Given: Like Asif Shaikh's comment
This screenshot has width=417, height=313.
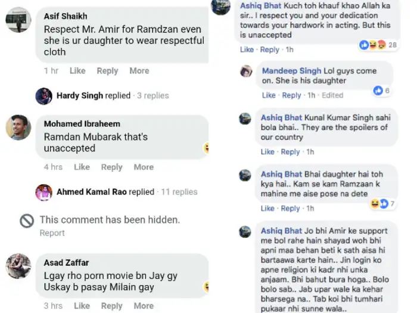Looking at the screenshot, I should point(77,70).
